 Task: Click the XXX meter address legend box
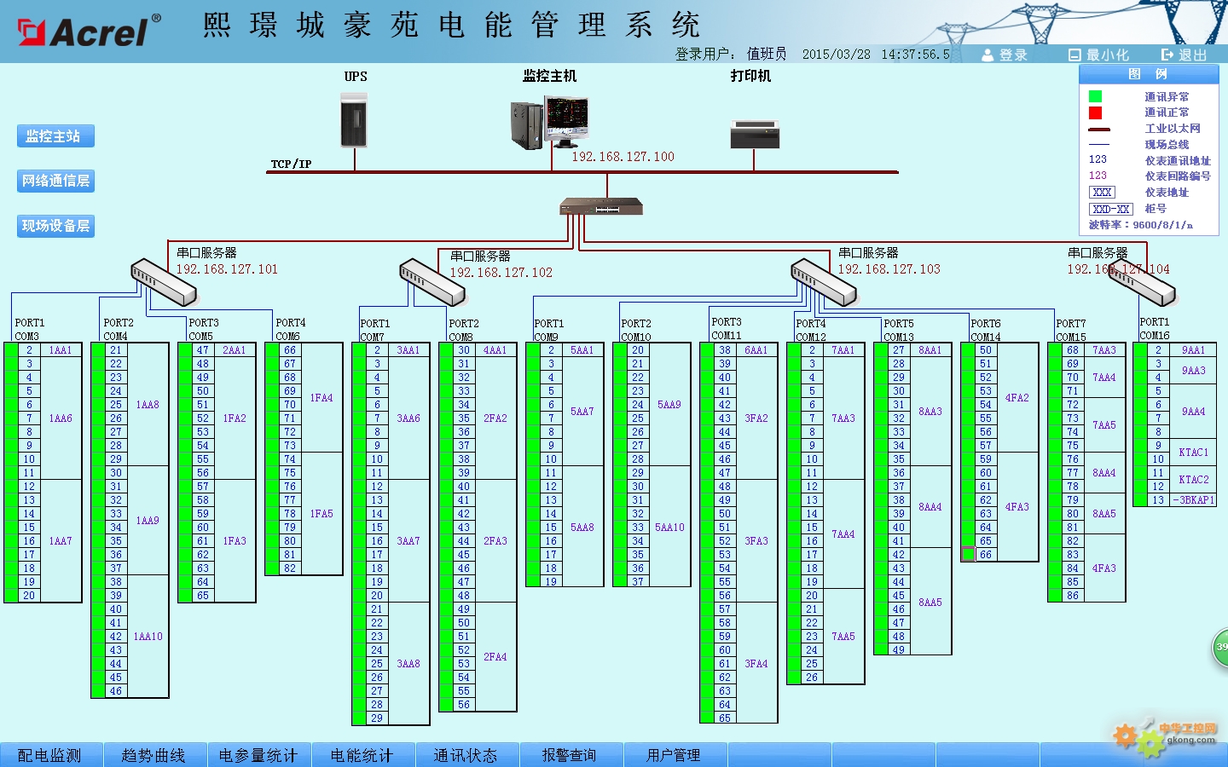pos(1102,193)
